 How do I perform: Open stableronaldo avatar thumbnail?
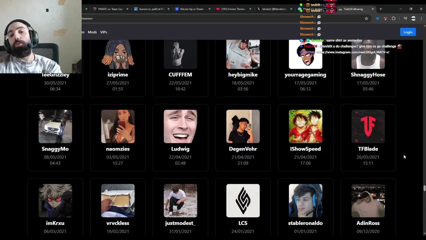[306, 201]
